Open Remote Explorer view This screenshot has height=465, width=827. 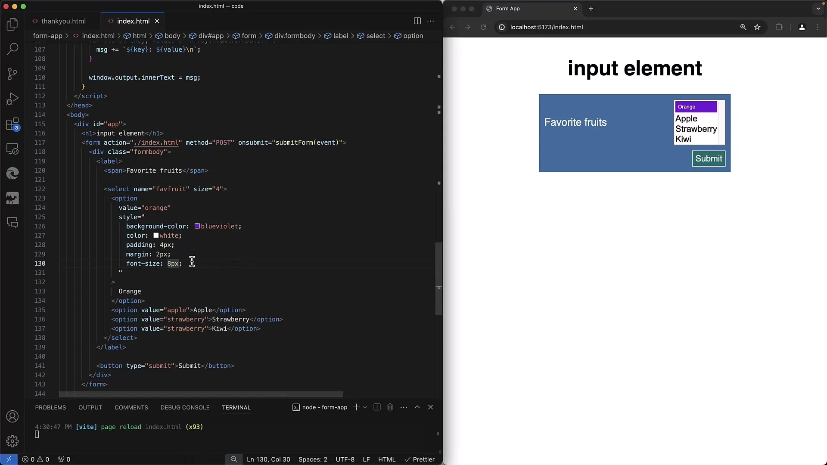pyautogui.click(x=12, y=149)
